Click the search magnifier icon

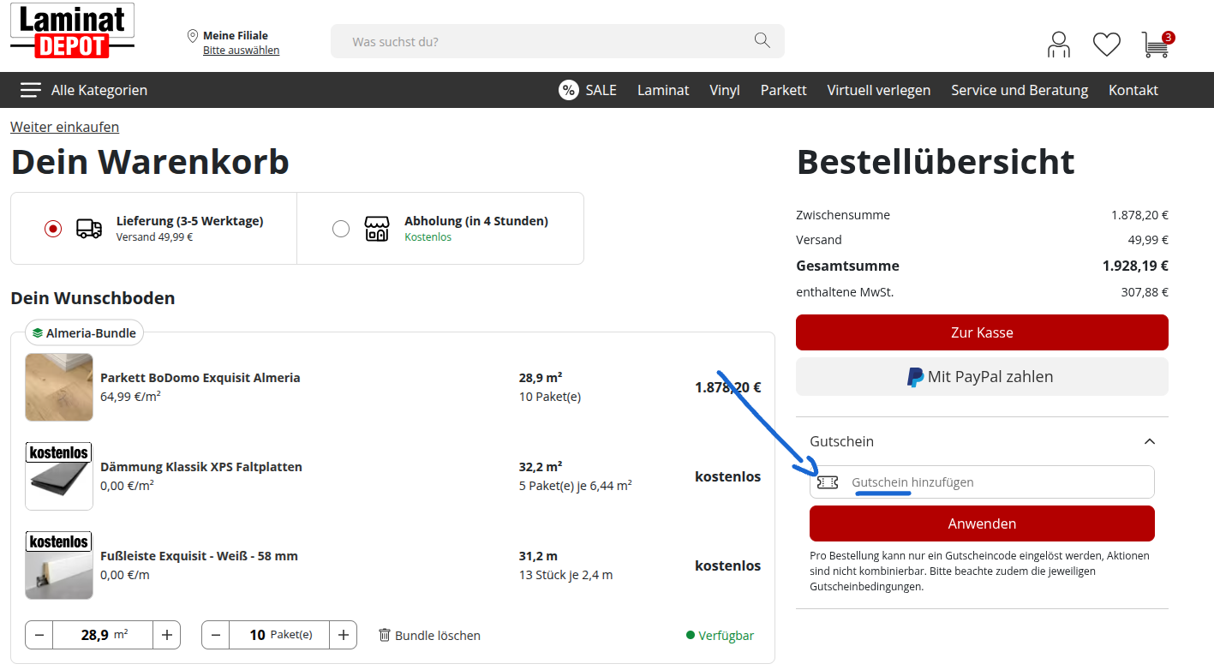(x=762, y=40)
